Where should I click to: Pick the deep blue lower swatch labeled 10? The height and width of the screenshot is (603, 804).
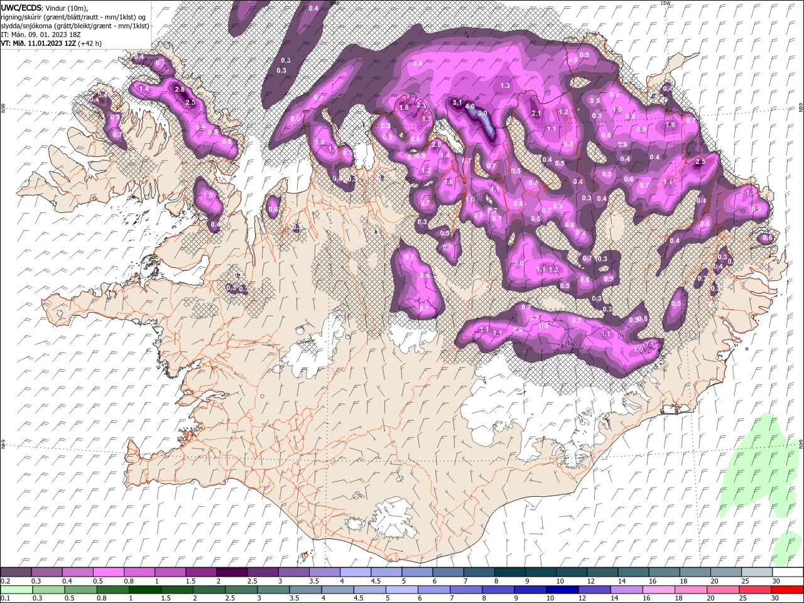pos(562,590)
